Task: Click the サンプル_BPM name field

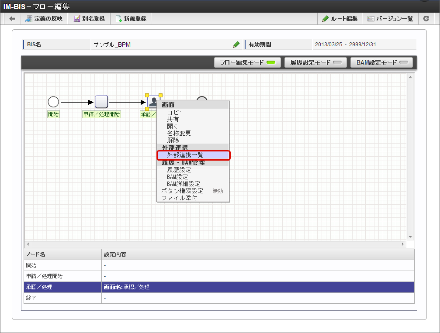Action: tap(166, 45)
